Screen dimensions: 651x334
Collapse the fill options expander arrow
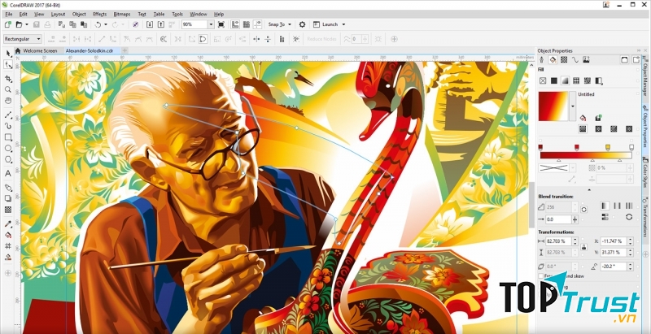589,190
